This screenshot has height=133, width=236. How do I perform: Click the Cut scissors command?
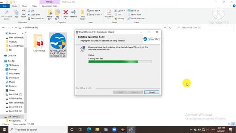(x=31, y=11)
